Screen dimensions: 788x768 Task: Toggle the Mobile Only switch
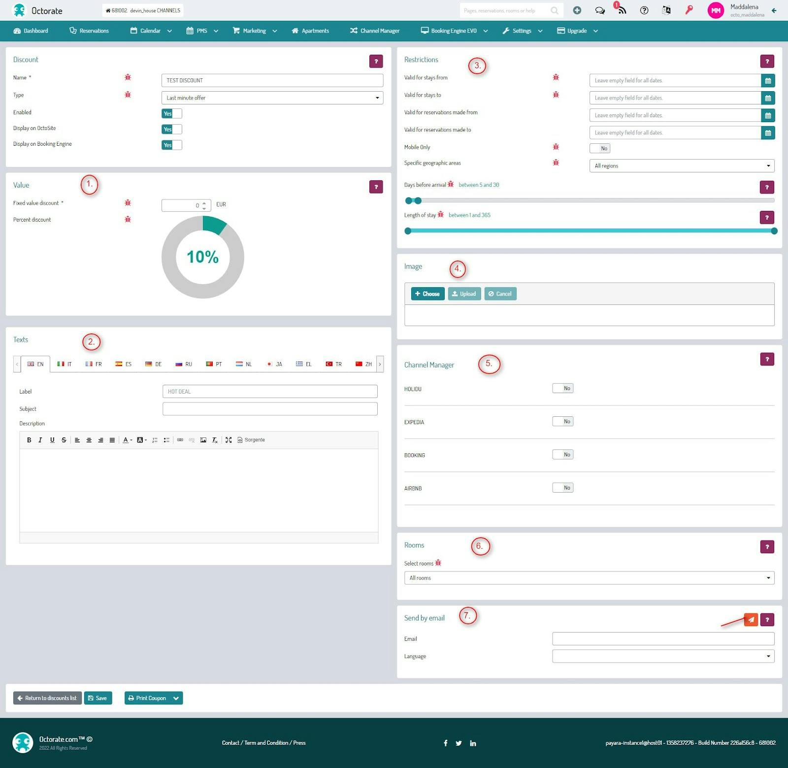tap(600, 148)
